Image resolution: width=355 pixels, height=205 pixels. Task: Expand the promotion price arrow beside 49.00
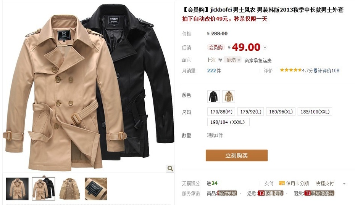(x=265, y=48)
